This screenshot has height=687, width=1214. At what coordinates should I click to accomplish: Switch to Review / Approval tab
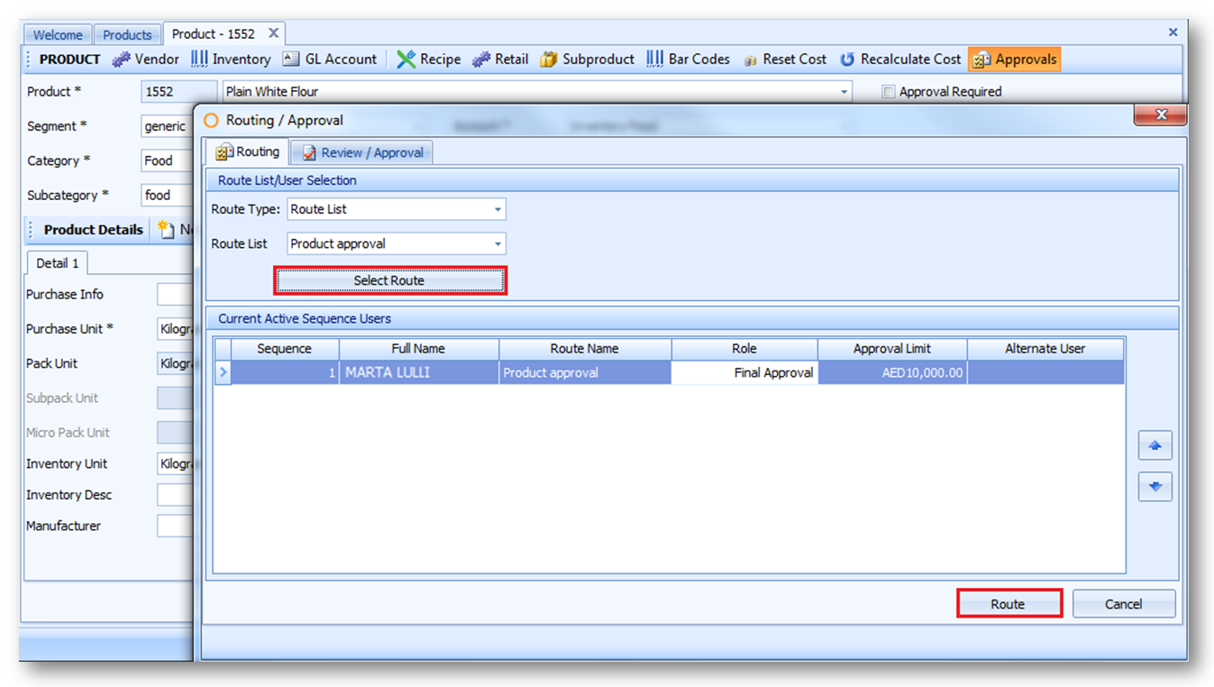pos(362,152)
